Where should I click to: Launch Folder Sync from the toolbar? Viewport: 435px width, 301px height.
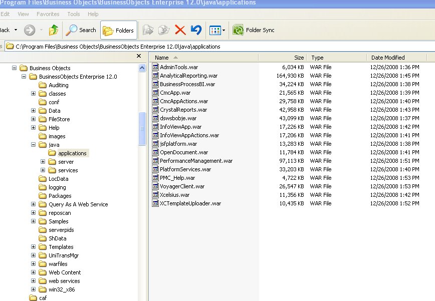tap(254, 30)
